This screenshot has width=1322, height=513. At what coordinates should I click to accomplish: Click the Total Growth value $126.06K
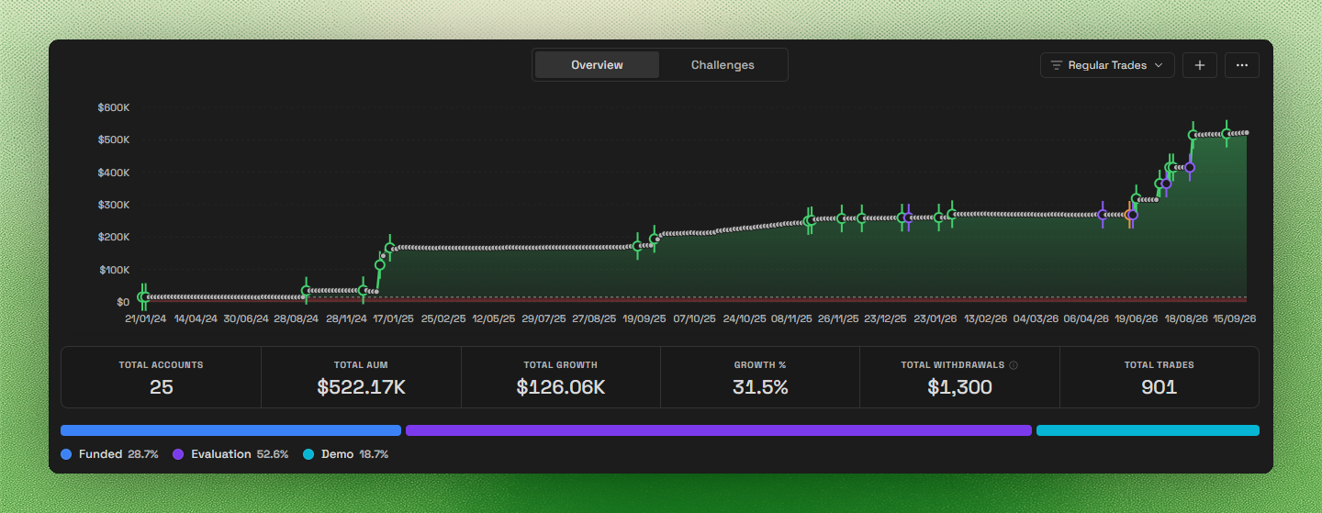click(561, 387)
